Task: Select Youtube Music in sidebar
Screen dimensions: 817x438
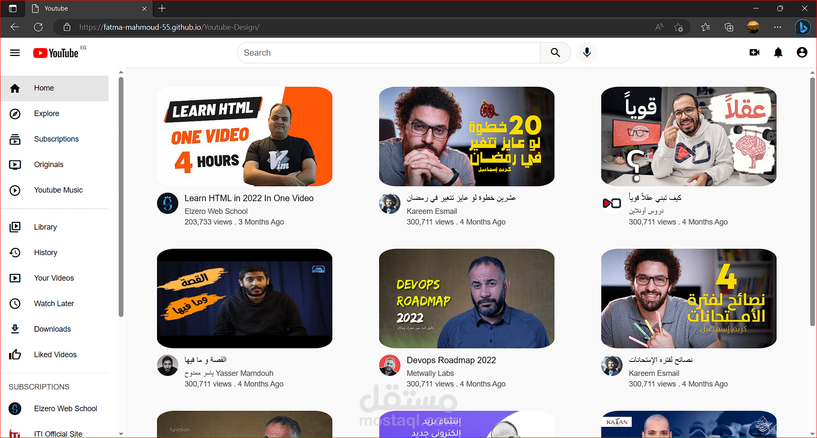Action: pyautogui.click(x=54, y=190)
